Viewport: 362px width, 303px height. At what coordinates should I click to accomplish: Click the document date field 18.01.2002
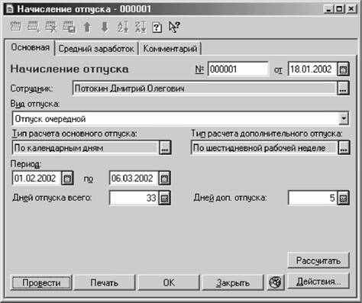pyautogui.click(x=312, y=69)
